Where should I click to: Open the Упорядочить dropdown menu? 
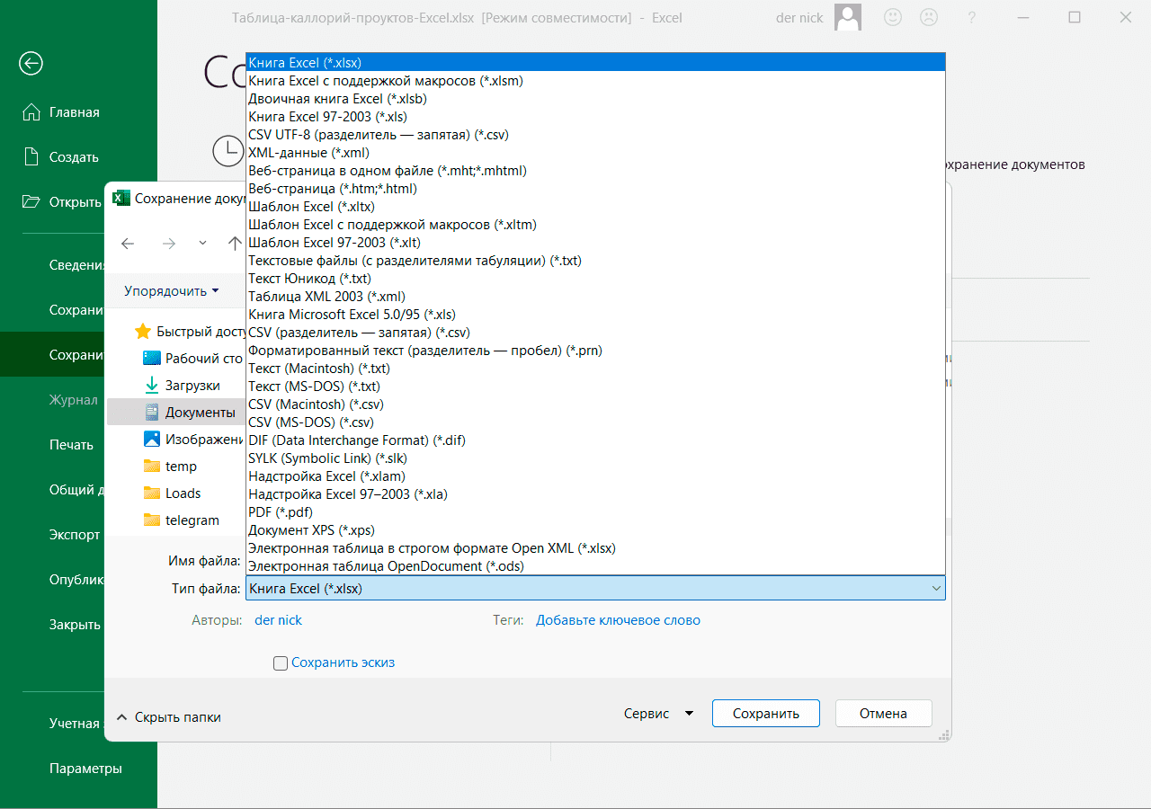click(x=172, y=291)
